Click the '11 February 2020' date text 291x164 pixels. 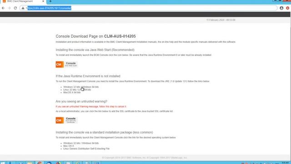[215, 20]
